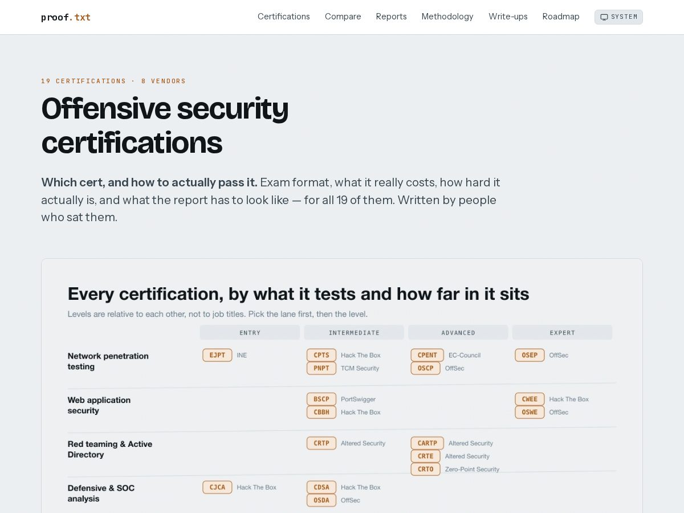
Task: Click the 'Network penetration testing' row label
Action: pyautogui.click(x=108, y=361)
